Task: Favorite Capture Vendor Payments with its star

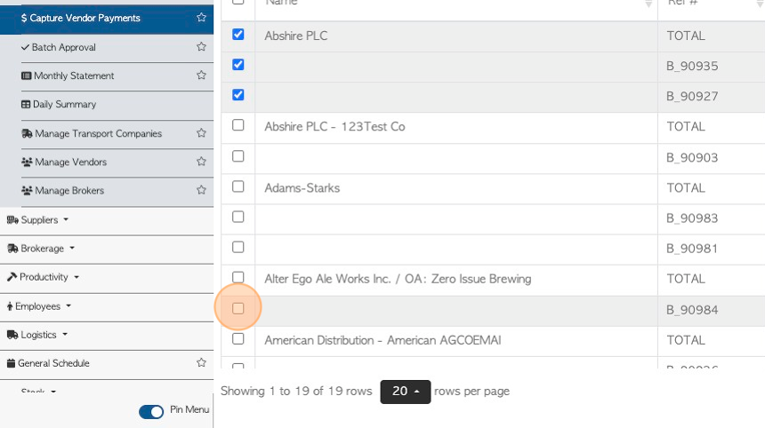Action: pyautogui.click(x=201, y=18)
